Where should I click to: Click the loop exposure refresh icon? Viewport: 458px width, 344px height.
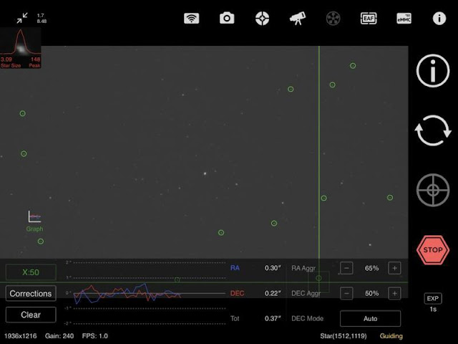tap(433, 132)
